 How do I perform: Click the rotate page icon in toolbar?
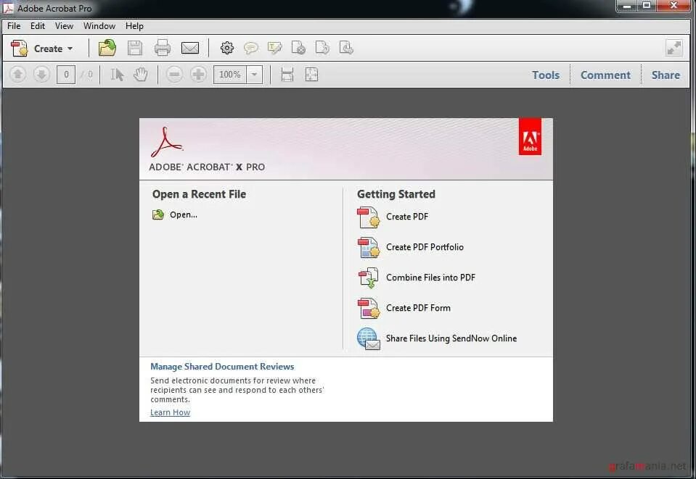click(322, 48)
